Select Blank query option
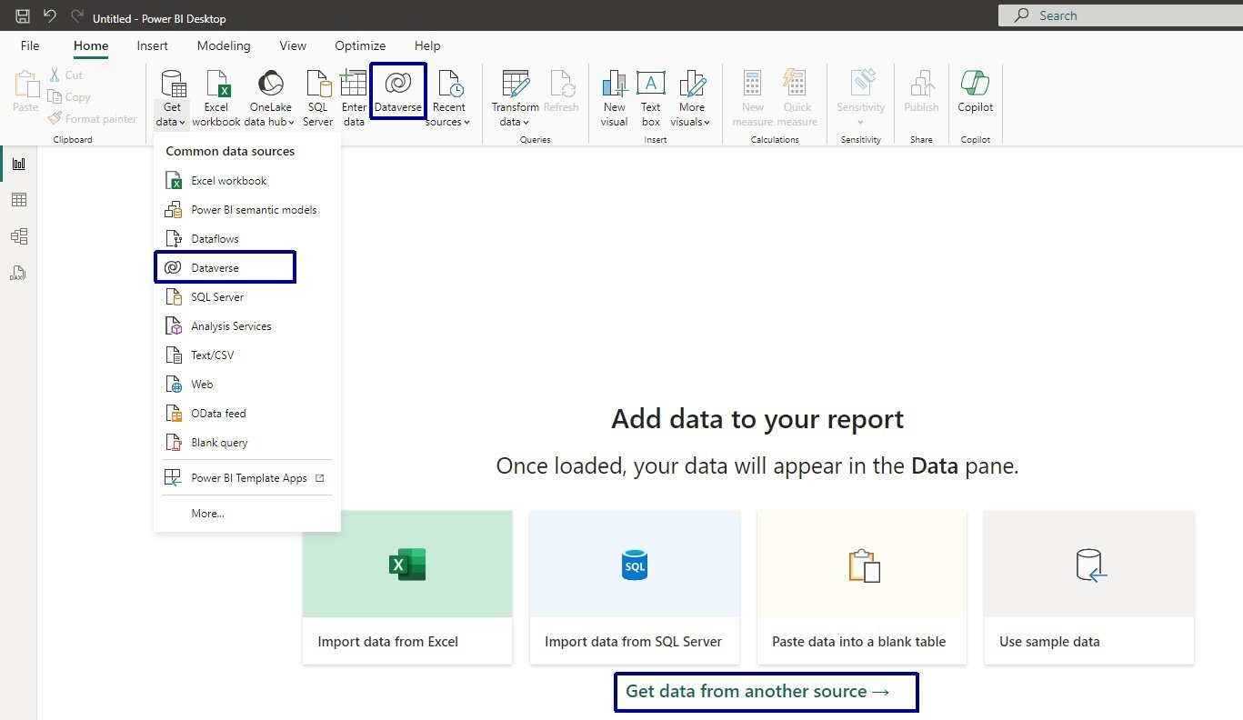1243x720 pixels. point(246,443)
